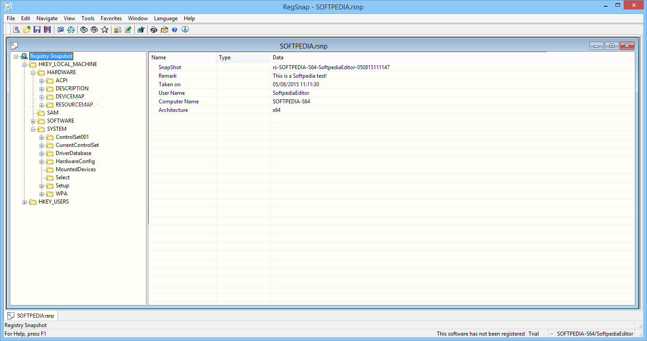Screen dimensions: 647x341
Task: Select the 'Taken on' row
Action: (x=391, y=84)
